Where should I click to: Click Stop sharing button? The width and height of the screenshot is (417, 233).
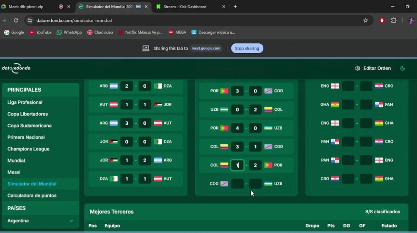coord(247,48)
